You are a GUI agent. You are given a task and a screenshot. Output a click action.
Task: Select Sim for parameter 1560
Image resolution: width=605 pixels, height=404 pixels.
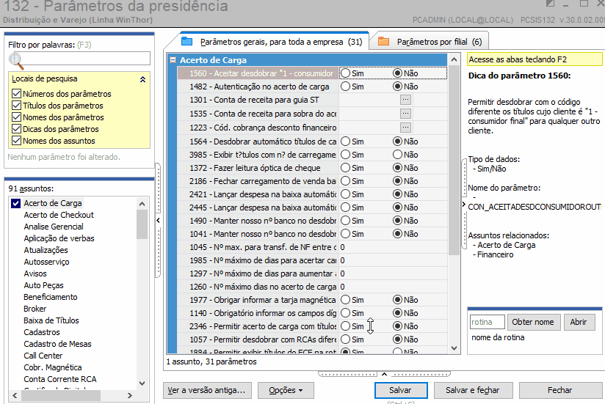coord(346,73)
